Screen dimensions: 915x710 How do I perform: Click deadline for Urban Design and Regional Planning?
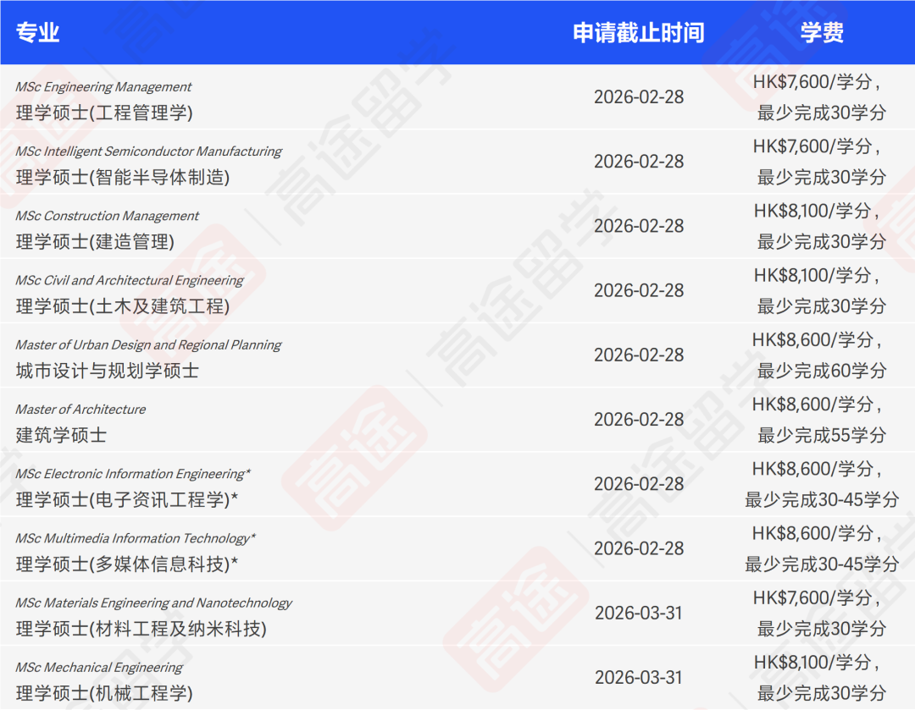click(x=639, y=355)
